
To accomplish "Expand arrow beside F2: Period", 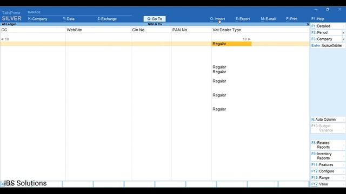I will (x=344, y=32).
